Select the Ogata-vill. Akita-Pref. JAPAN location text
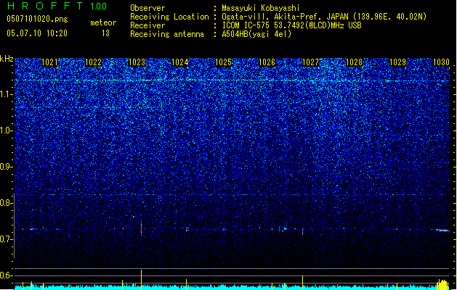This screenshot has height=290, width=457. coord(324,17)
